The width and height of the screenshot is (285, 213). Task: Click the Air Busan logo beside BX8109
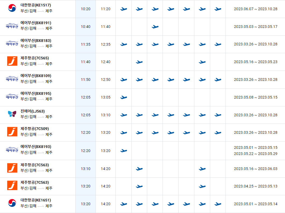[12, 79]
